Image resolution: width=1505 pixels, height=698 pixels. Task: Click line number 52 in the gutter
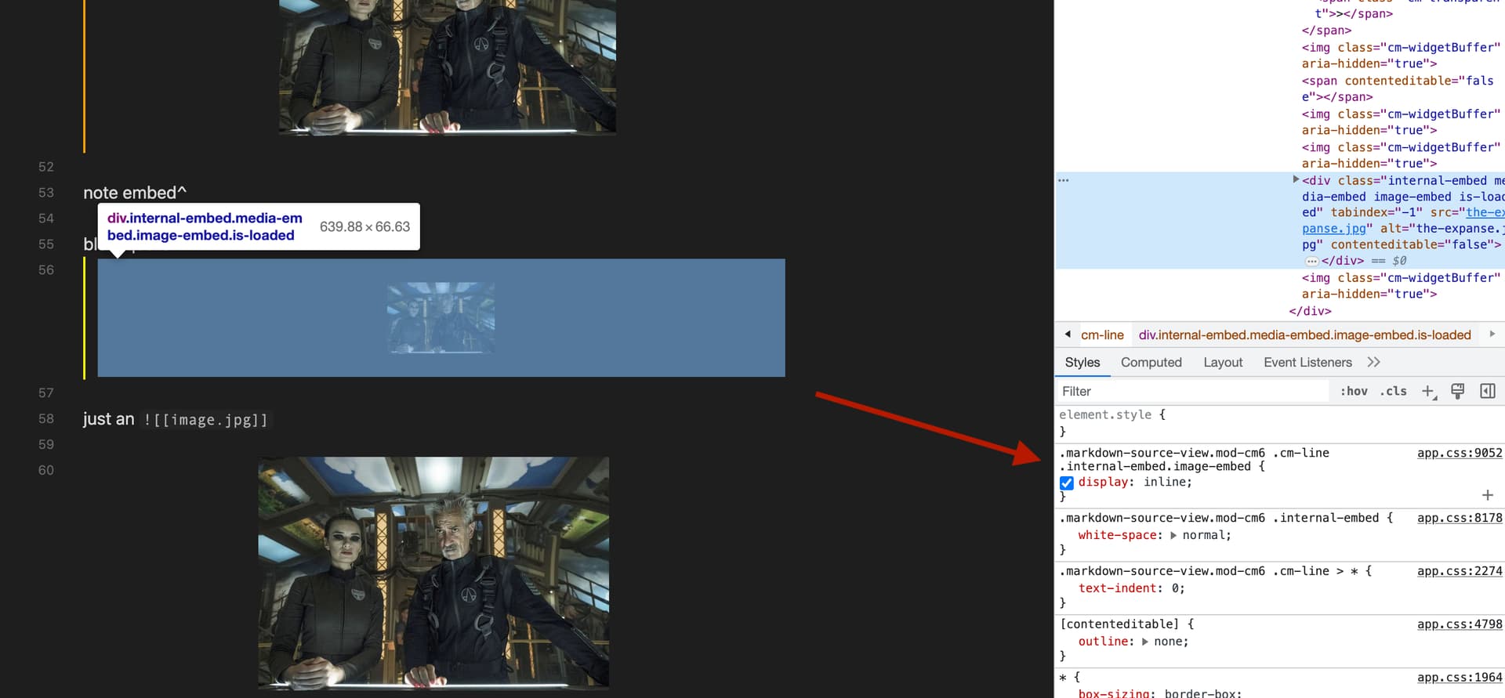(x=46, y=167)
